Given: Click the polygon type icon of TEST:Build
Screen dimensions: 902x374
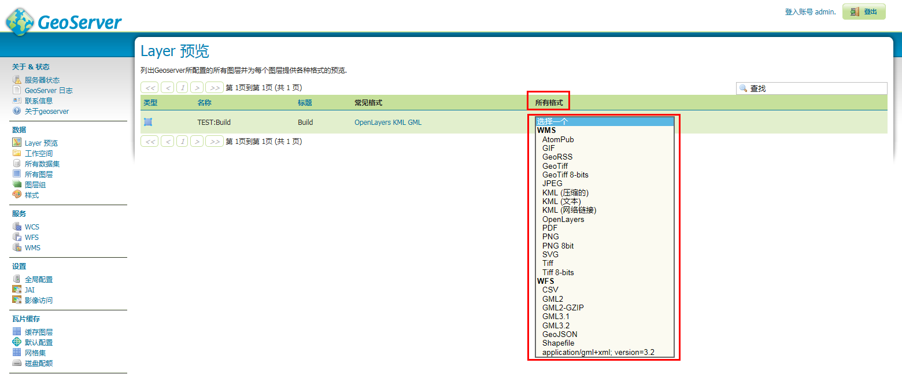Looking at the screenshot, I should click(x=148, y=122).
